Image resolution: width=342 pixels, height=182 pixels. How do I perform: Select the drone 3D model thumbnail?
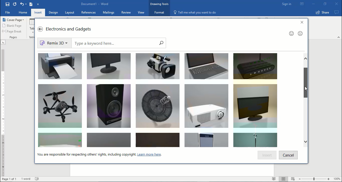click(60, 106)
